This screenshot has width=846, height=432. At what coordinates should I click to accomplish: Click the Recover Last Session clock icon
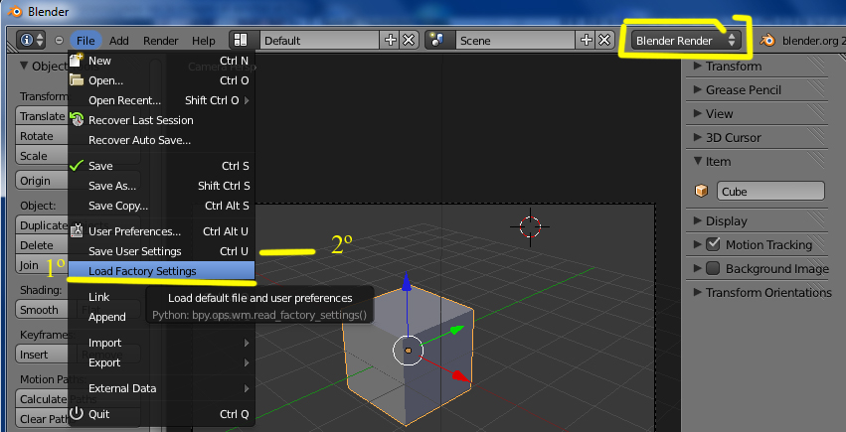tap(77, 119)
